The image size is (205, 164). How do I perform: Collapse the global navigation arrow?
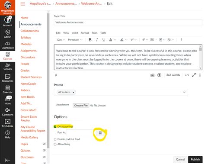pyautogui.click(x=7, y=160)
